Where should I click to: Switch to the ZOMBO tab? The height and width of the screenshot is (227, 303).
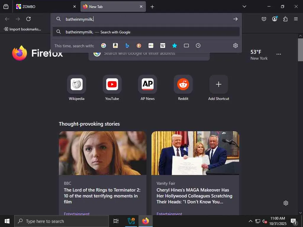click(x=46, y=7)
